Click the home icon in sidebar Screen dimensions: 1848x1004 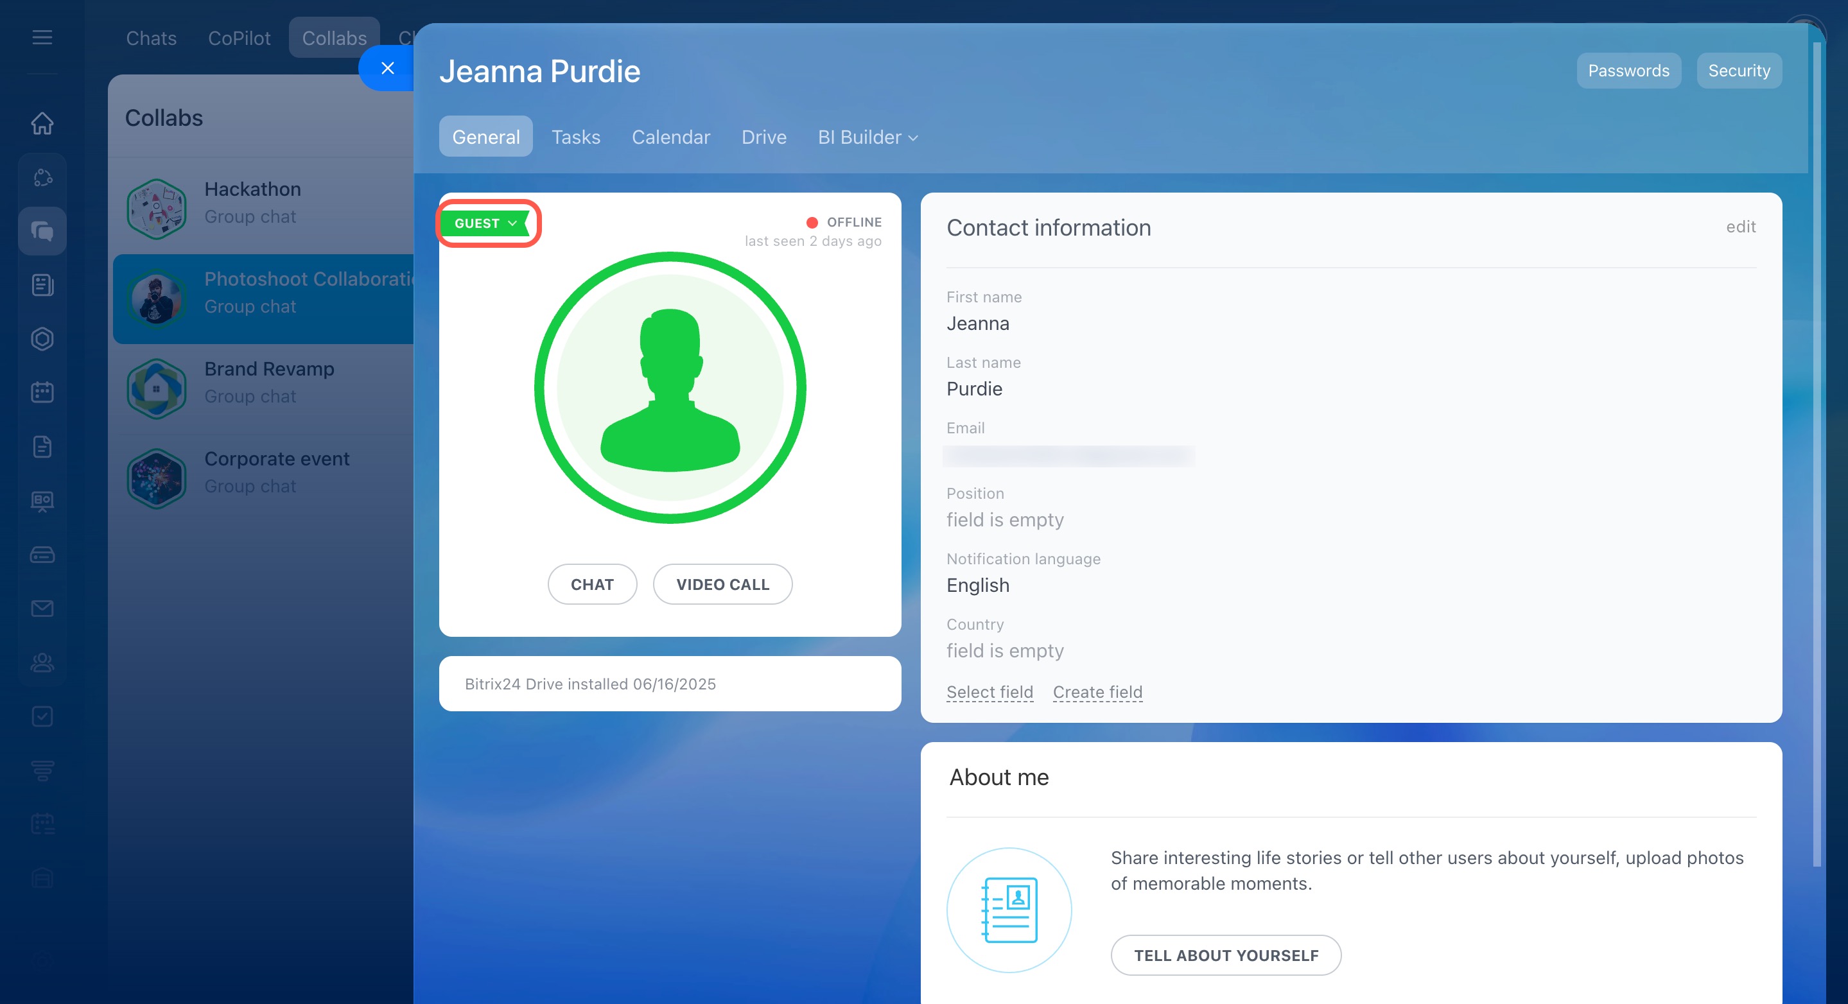pos(42,123)
